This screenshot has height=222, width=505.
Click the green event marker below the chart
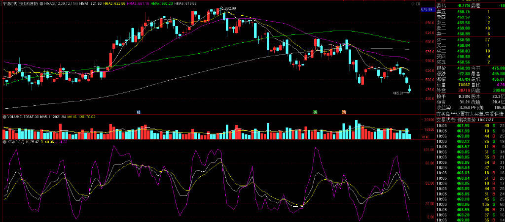click(316, 112)
